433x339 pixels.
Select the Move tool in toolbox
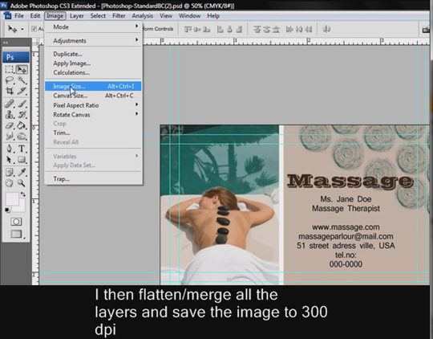coord(22,69)
